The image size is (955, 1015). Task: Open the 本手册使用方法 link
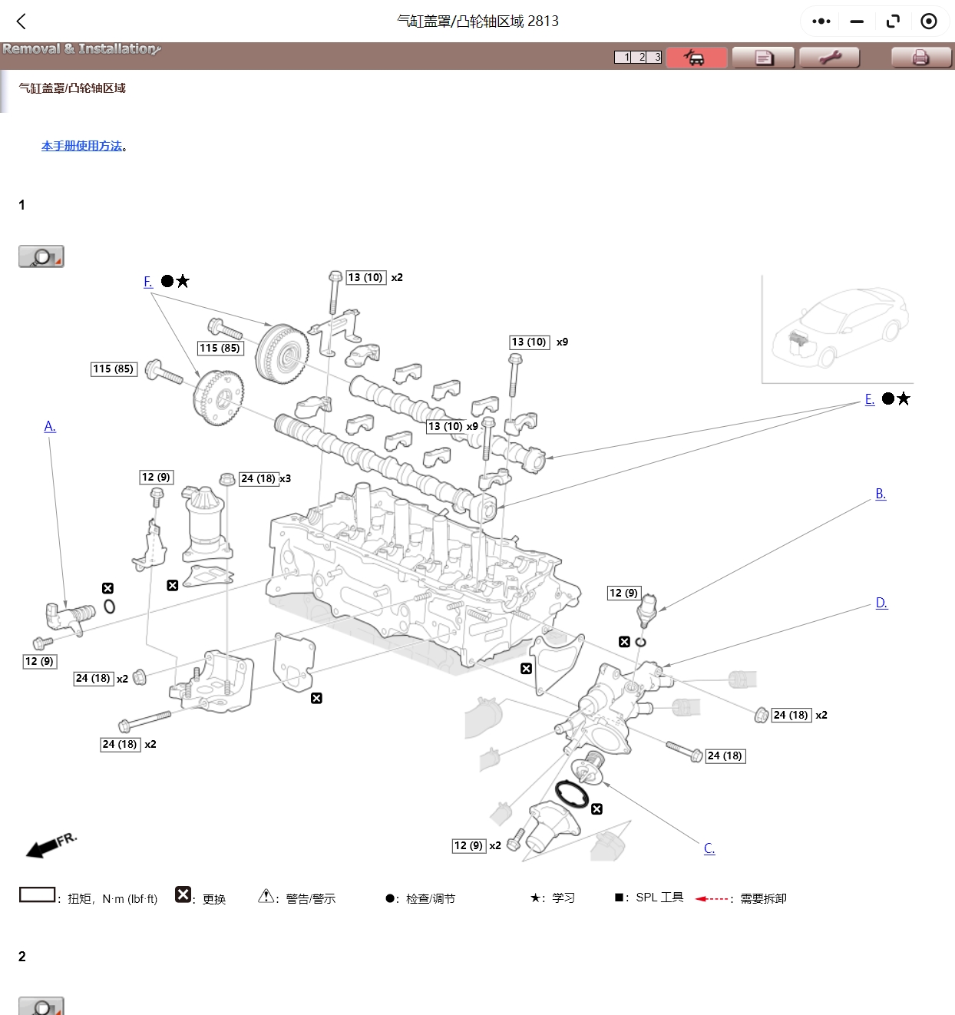click(81, 146)
